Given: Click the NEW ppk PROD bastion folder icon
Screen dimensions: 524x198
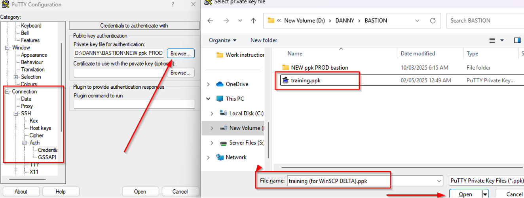Looking at the screenshot, I should point(285,67).
